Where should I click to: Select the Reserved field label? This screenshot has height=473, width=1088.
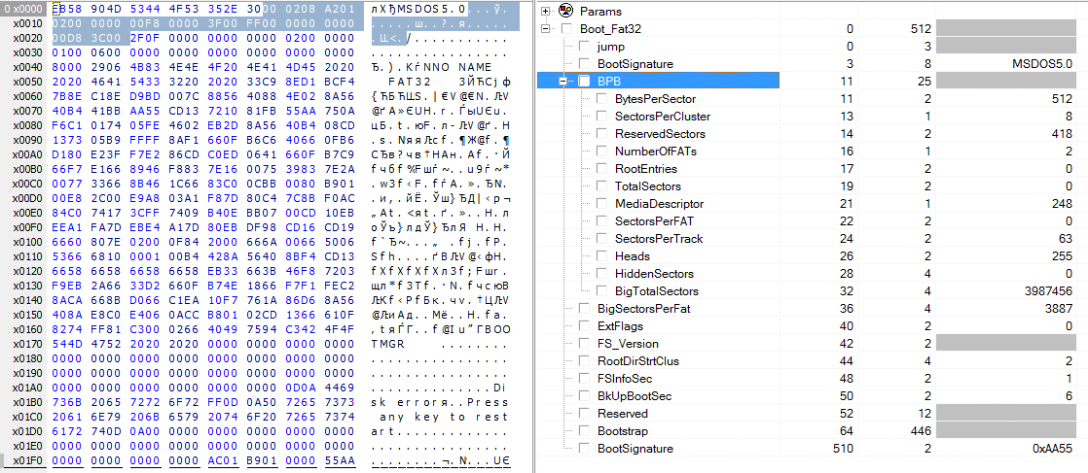pyautogui.click(x=623, y=414)
